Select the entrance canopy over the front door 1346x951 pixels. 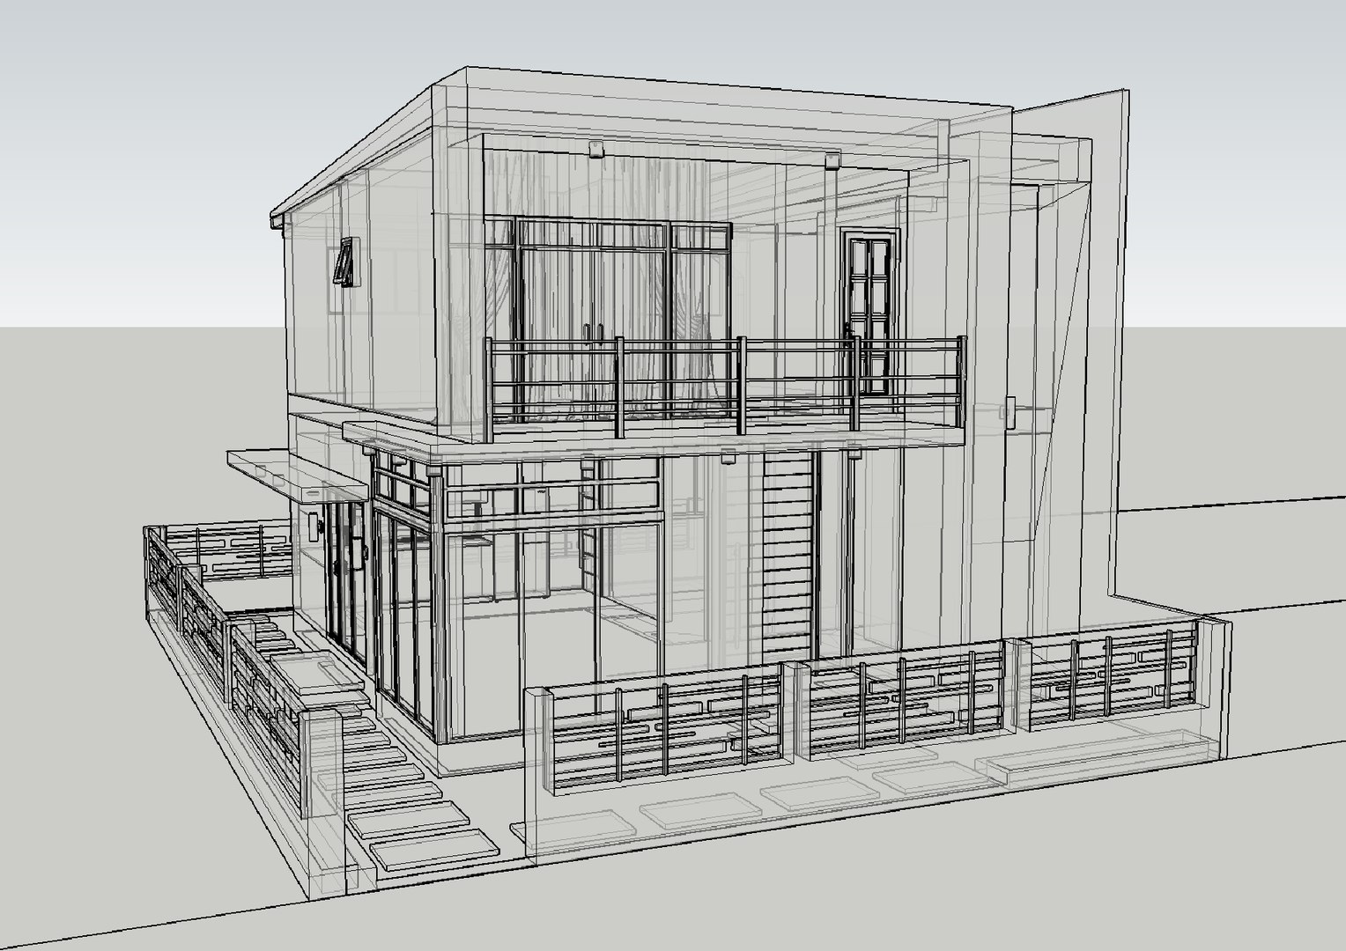(297, 475)
